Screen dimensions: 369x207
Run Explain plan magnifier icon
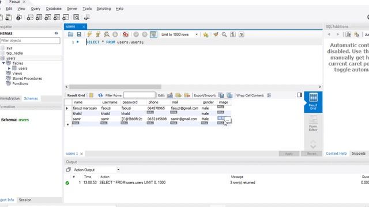click(107, 34)
